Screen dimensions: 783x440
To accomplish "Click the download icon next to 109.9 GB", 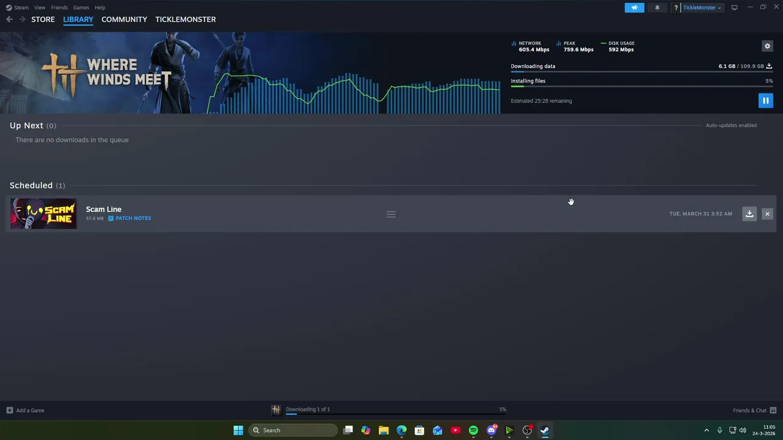I will pyautogui.click(x=769, y=66).
